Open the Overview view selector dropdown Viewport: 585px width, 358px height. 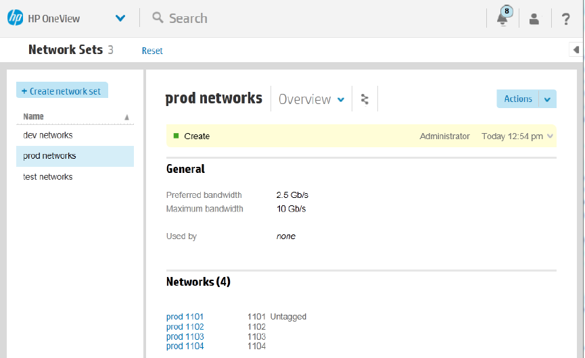(311, 99)
